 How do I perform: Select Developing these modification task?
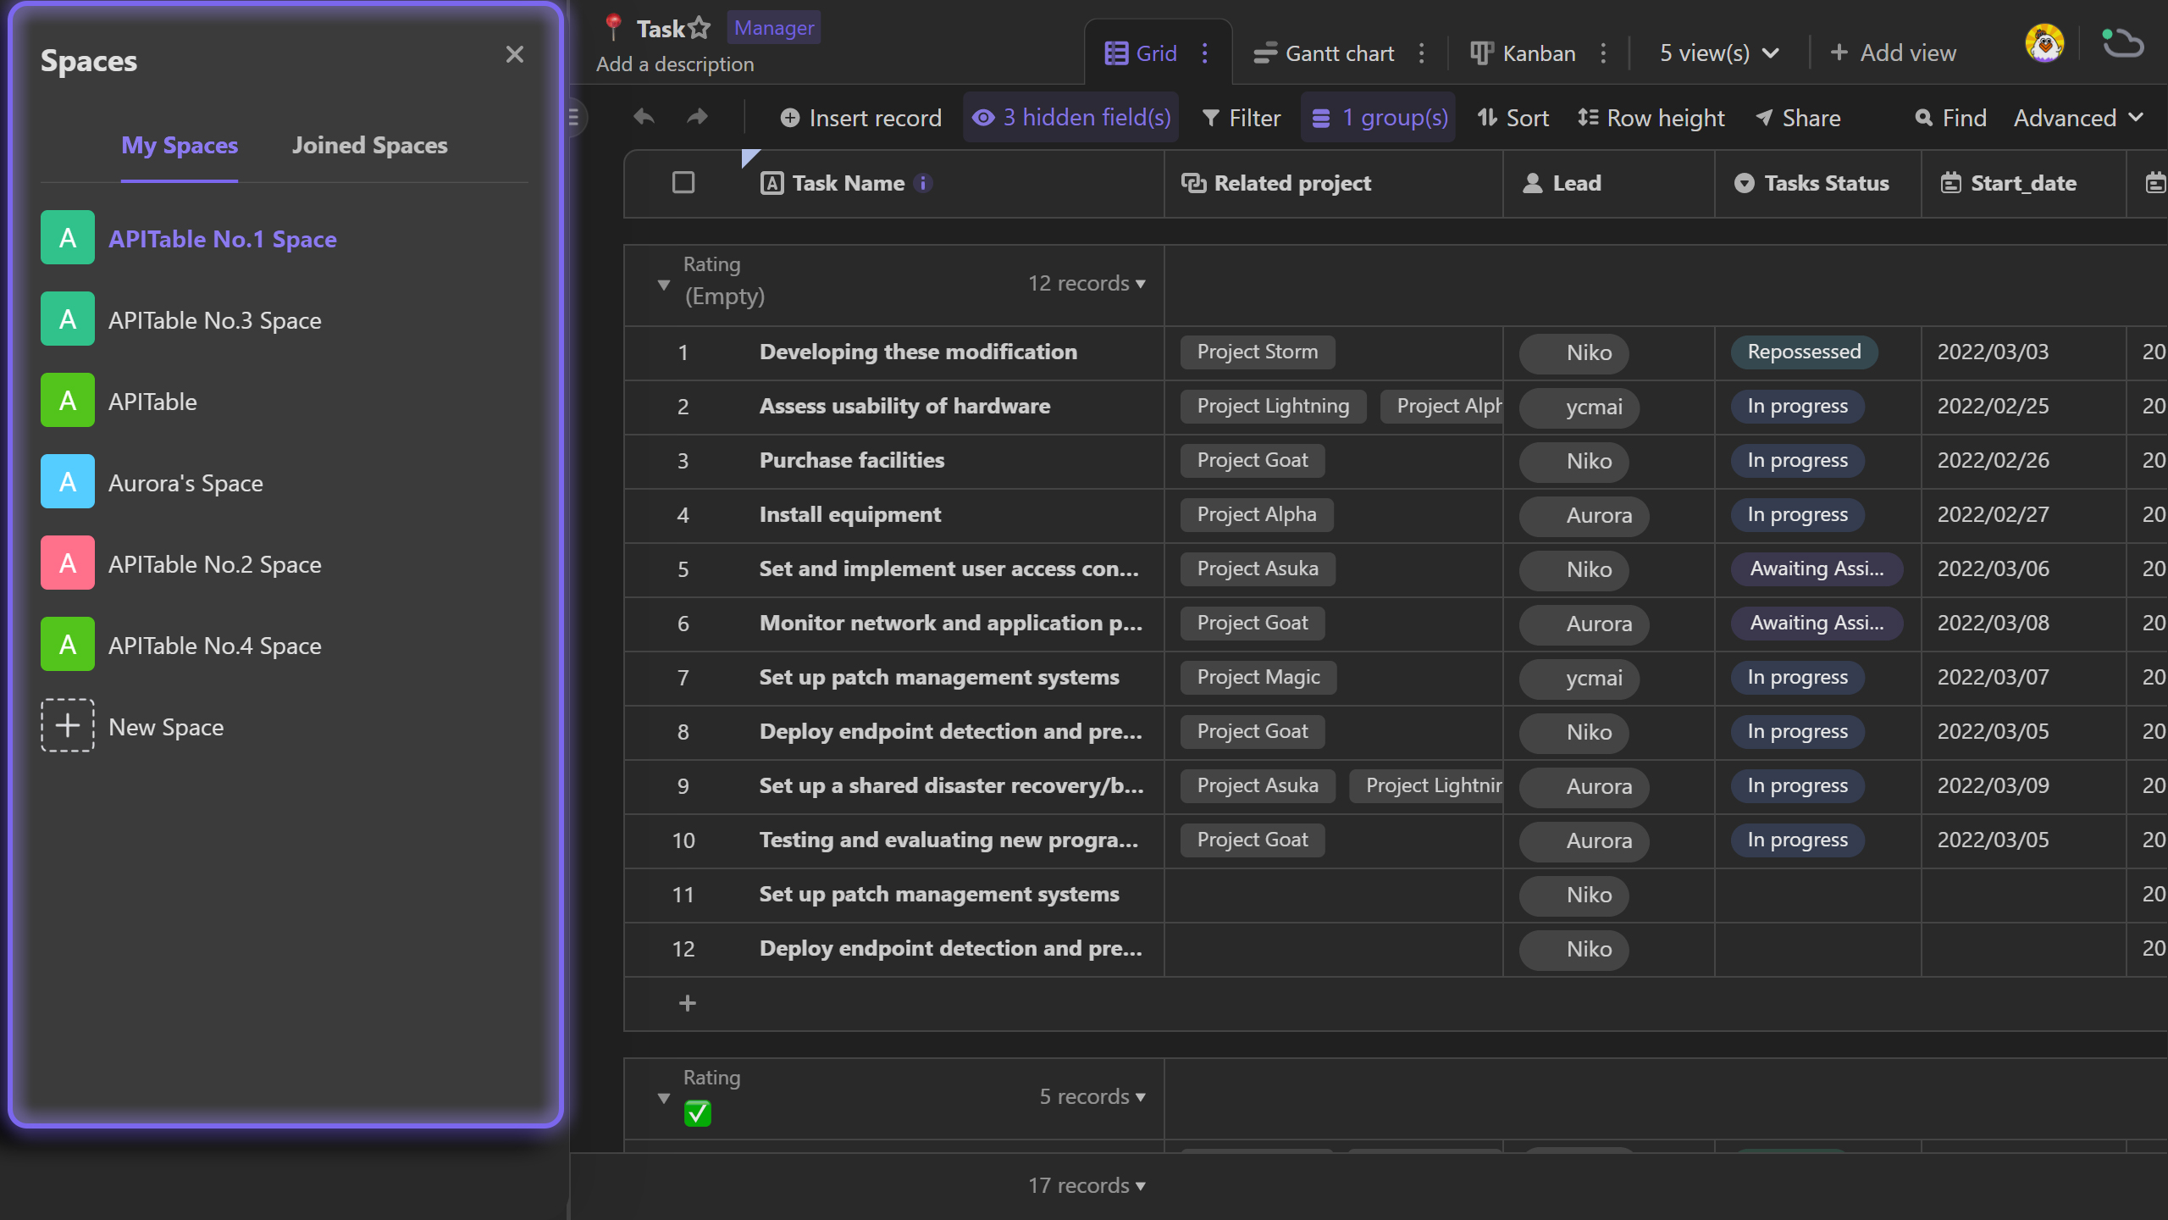pos(918,352)
